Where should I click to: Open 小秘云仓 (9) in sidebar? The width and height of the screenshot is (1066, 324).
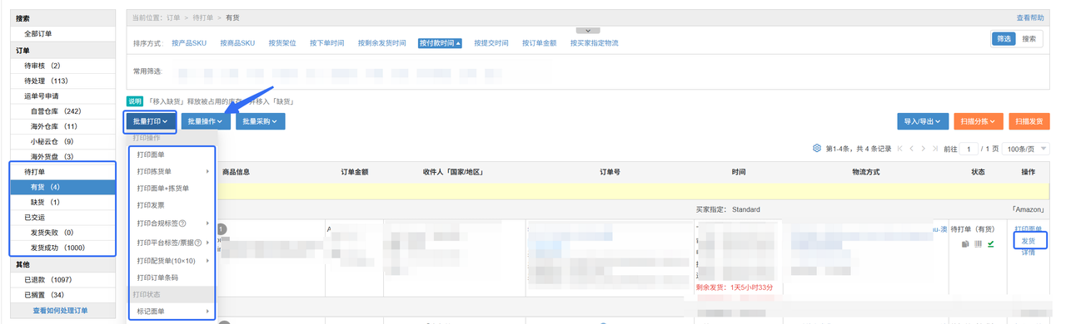pos(63,141)
